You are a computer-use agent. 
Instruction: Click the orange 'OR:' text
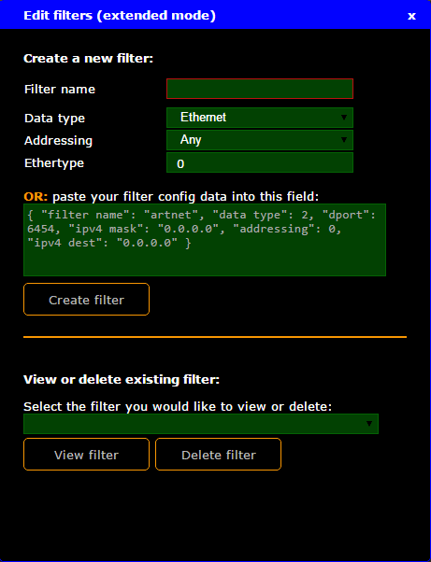[36, 196]
